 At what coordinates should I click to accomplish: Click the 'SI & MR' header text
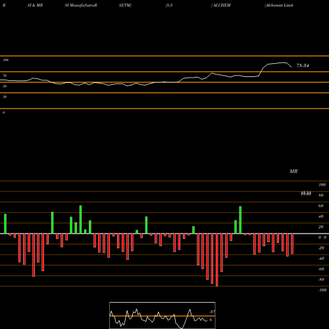pyautogui.click(x=35, y=5)
